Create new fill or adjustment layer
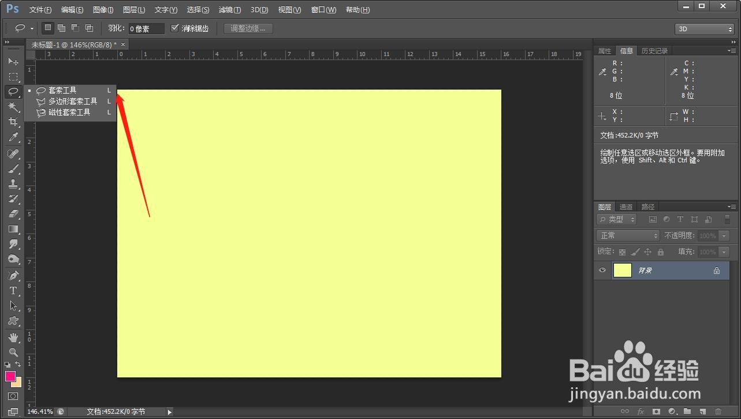 672,411
